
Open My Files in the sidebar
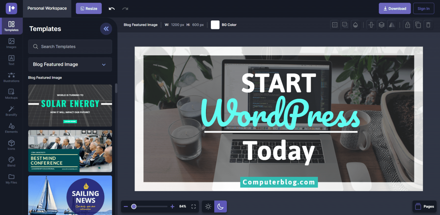click(11, 179)
